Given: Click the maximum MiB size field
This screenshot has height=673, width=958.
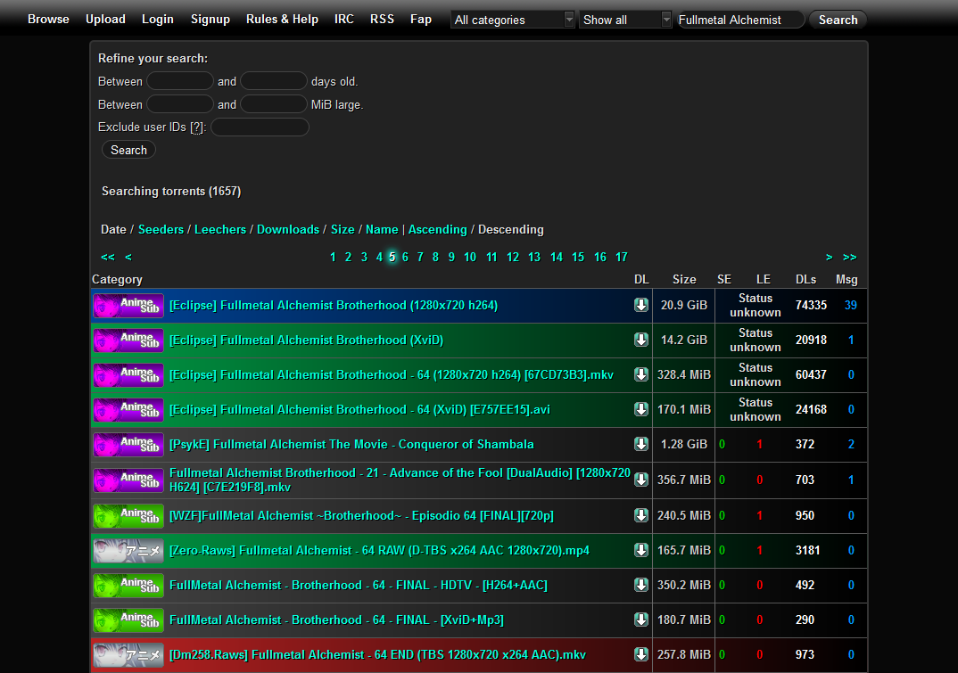Looking at the screenshot, I should [274, 103].
